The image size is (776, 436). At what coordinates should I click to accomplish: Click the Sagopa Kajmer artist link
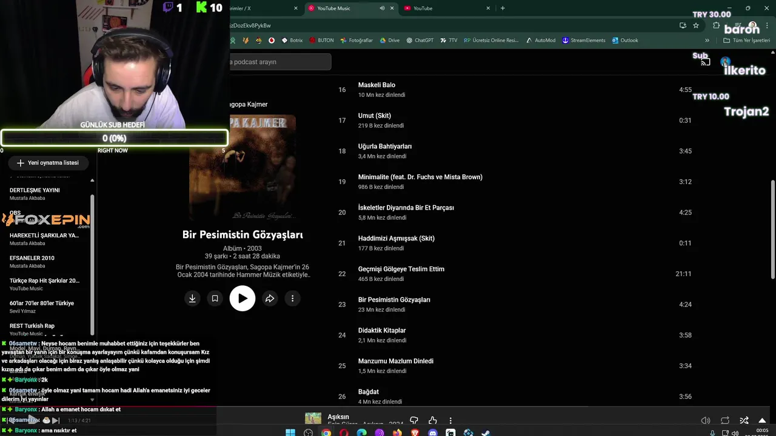point(249,104)
